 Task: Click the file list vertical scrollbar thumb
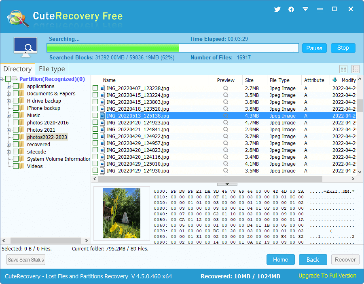[360, 105]
